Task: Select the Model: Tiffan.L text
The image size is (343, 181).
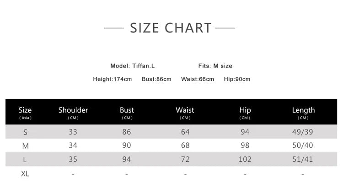Action: click(132, 66)
